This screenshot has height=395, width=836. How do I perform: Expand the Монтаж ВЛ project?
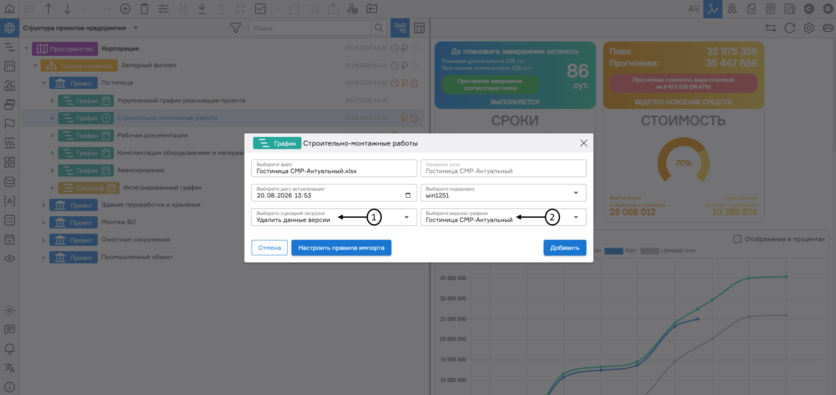[x=44, y=223]
